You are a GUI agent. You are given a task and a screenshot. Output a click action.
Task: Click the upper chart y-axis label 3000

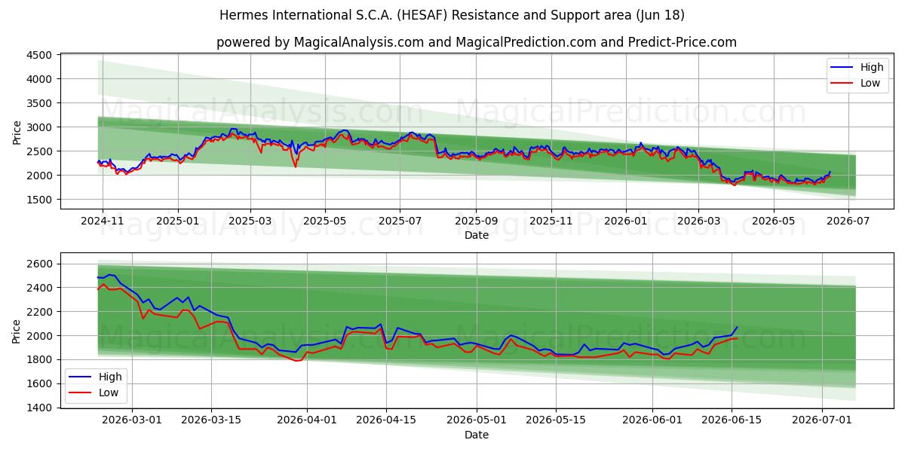click(38, 127)
